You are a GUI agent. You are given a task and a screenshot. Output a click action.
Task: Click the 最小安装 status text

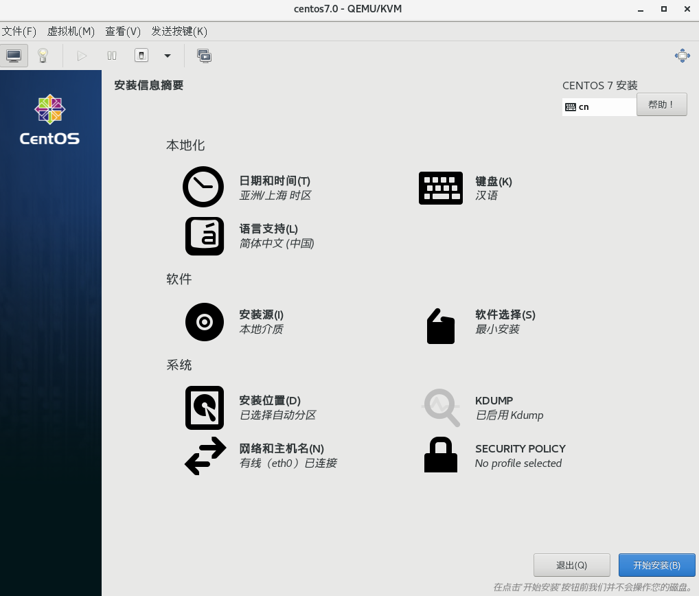497,329
